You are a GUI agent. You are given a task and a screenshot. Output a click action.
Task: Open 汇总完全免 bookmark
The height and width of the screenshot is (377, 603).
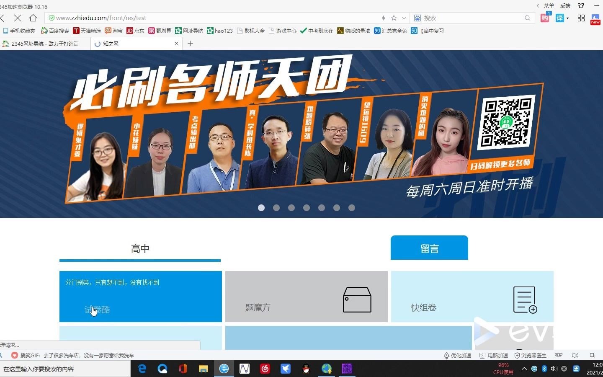point(391,31)
